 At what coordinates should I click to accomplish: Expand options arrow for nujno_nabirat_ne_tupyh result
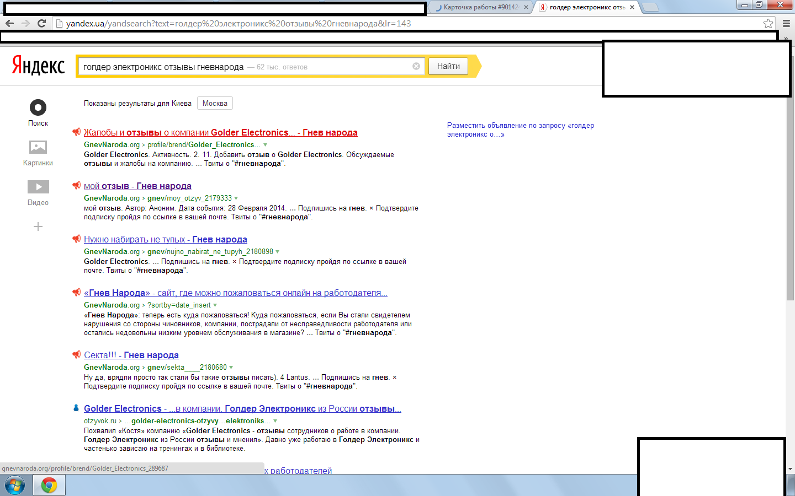click(278, 252)
